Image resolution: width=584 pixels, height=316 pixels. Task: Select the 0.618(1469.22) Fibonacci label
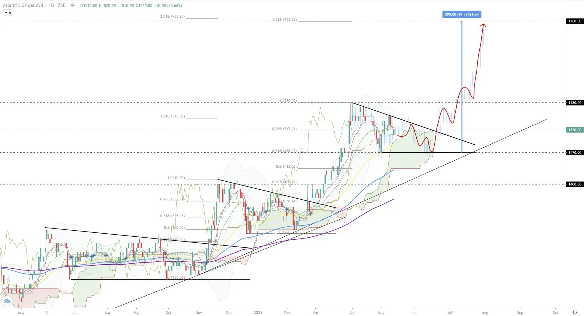coord(284,151)
